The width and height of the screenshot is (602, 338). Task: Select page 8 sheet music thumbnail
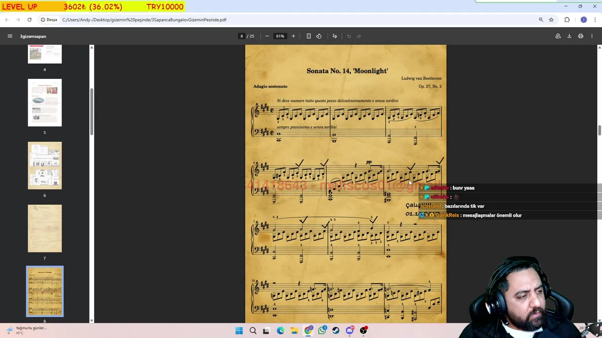click(x=45, y=291)
